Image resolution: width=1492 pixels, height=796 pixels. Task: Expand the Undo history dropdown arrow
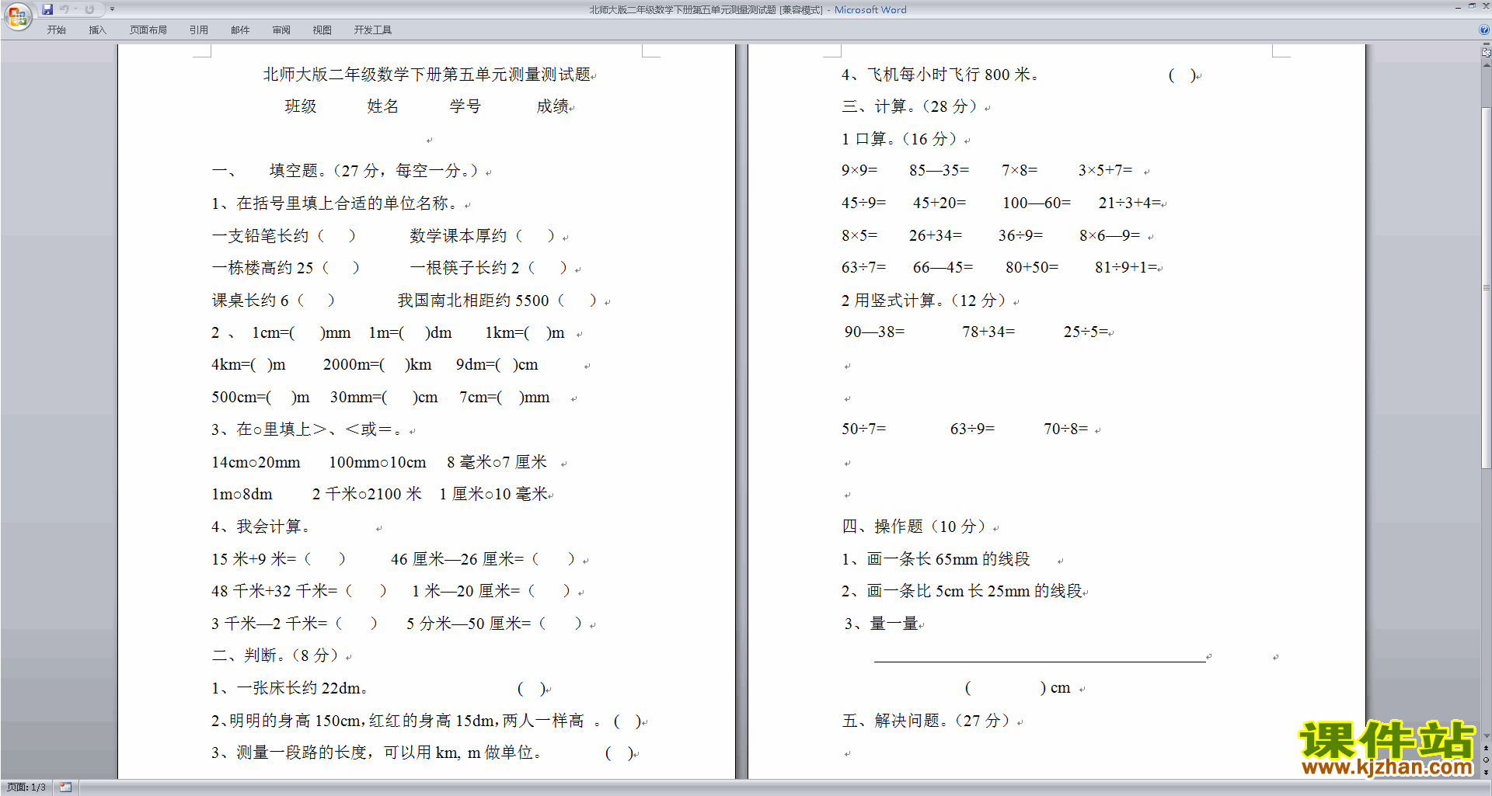pos(75,9)
